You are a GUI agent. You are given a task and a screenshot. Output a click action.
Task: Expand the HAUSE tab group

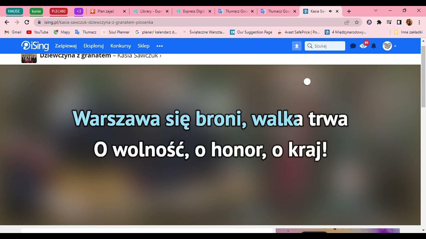tap(14, 11)
